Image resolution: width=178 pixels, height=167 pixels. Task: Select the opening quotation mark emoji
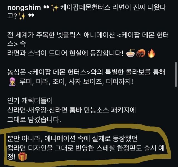pyautogui.click(x=46, y=7)
